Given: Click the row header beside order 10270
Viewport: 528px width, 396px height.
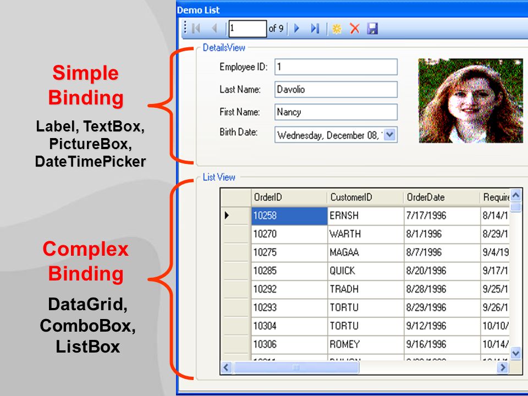Looking at the screenshot, I should [x=236, y=234].
